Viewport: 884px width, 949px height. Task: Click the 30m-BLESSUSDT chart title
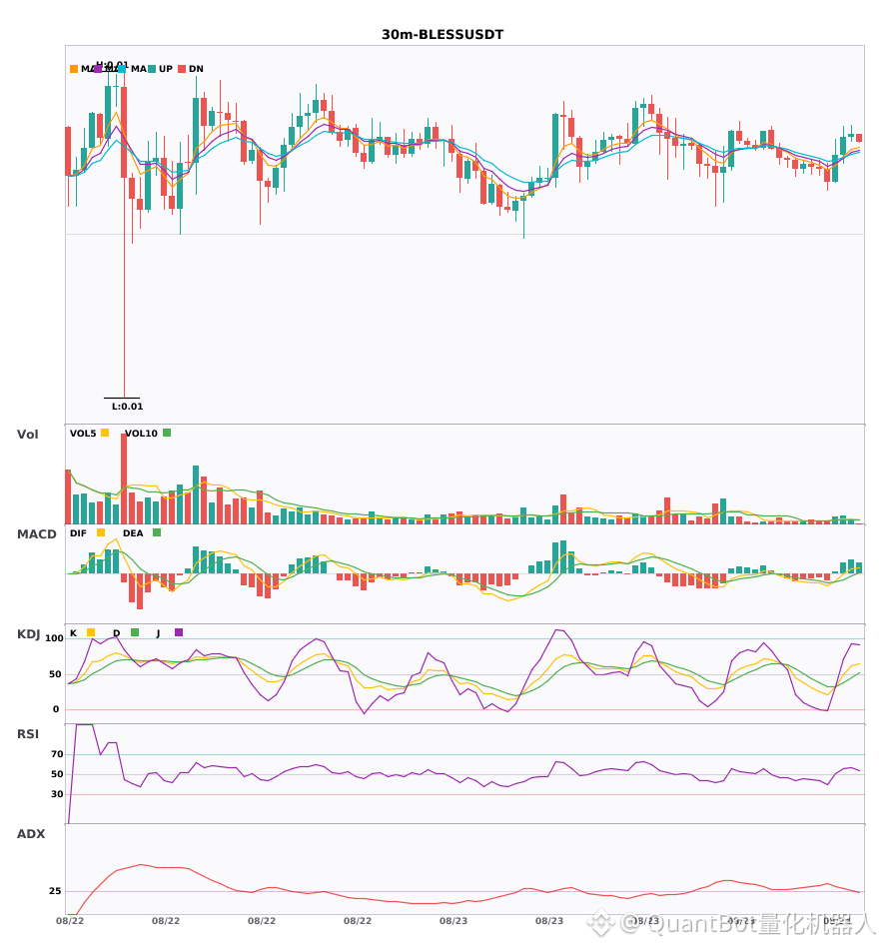click(442, 35)
